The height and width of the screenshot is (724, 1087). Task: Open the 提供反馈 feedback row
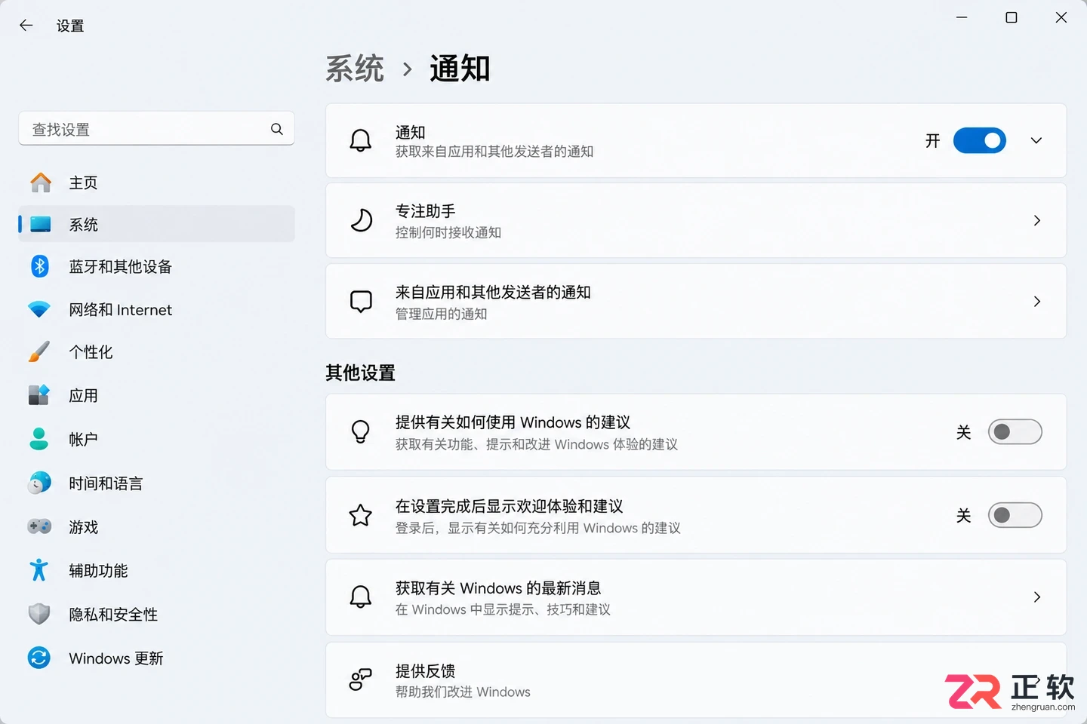696,680
